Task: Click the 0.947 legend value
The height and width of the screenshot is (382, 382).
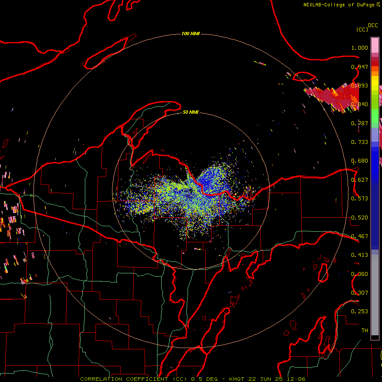Action: (x=360, y=67)
